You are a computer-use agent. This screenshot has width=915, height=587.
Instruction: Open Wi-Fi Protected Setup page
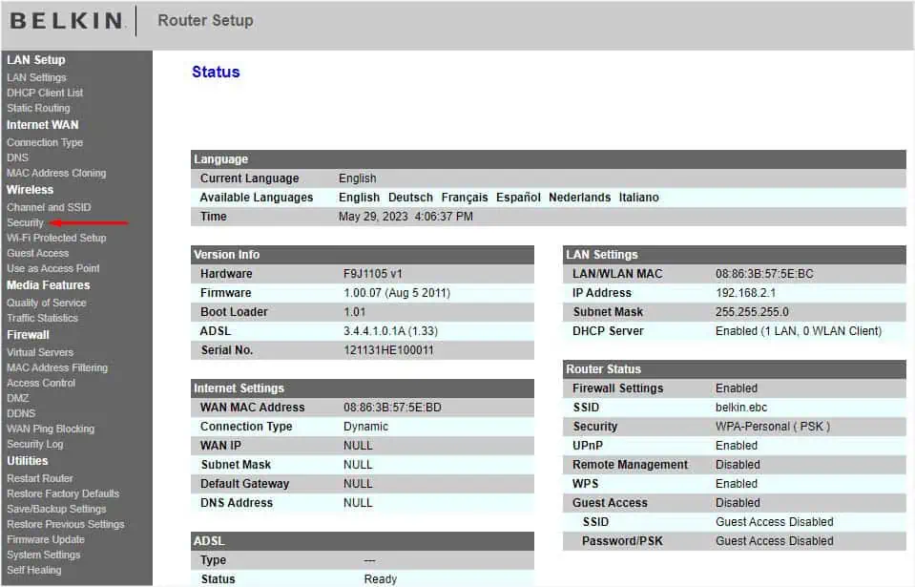pos(56,238)
